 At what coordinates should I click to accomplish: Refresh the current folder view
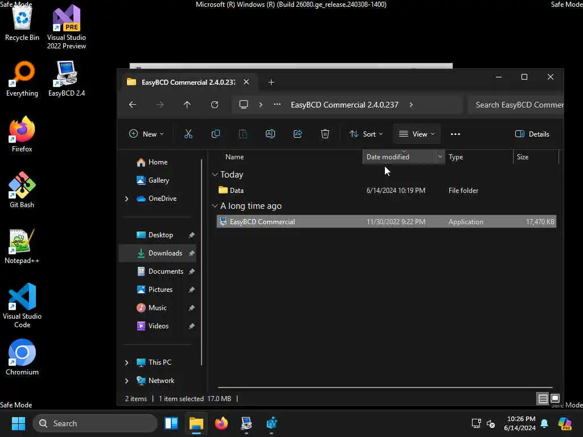215,105
